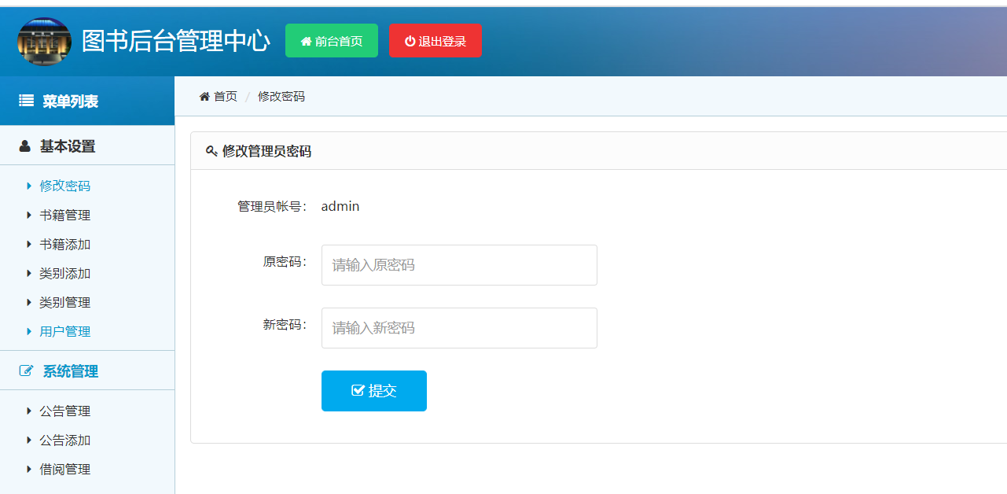
Task: Collapse the 基本设置 menu section
Action: pos(87,146)
